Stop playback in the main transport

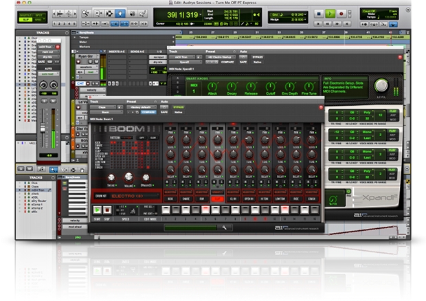pyautogui.click(x=319, y=13)
